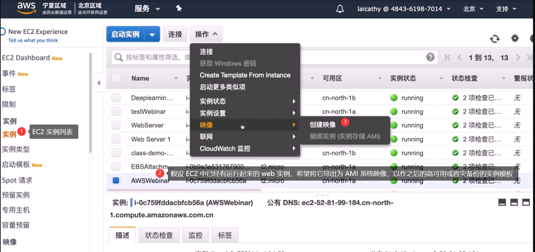
Task: Select checkbox for testWebinar instance
Action: (116, 111)
